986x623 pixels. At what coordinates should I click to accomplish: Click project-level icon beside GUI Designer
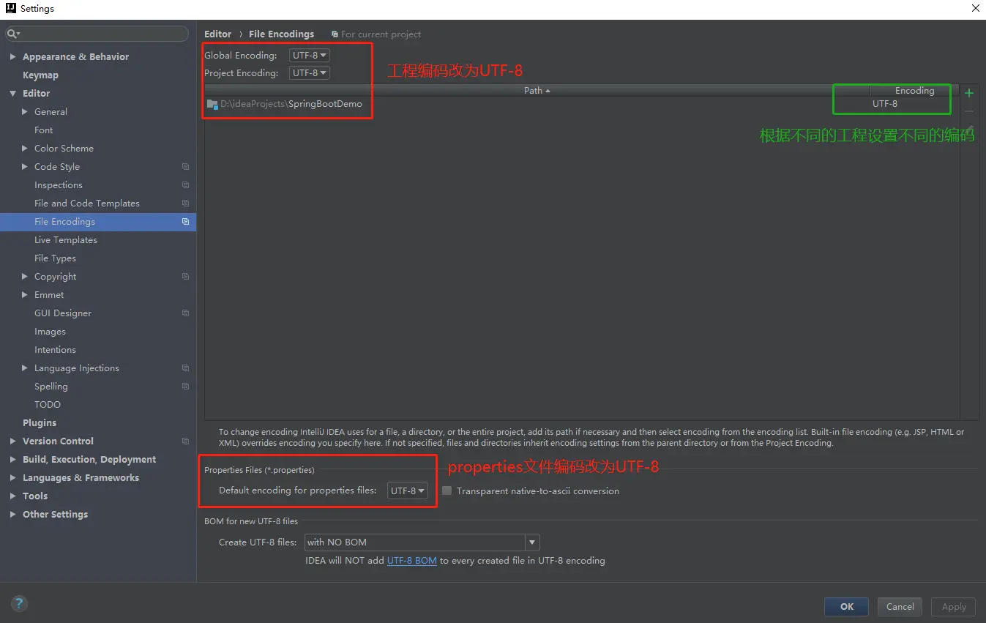[185, 313]
